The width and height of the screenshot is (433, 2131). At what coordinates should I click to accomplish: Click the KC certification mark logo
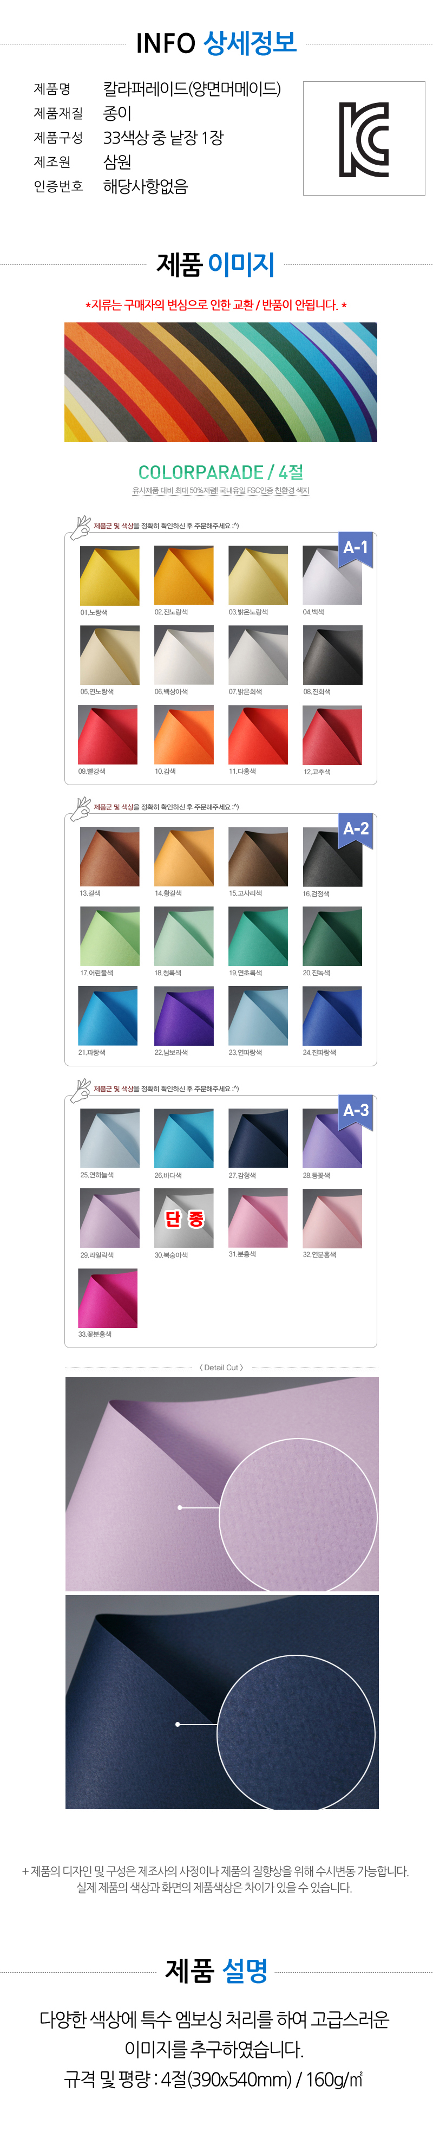[364, 139]
